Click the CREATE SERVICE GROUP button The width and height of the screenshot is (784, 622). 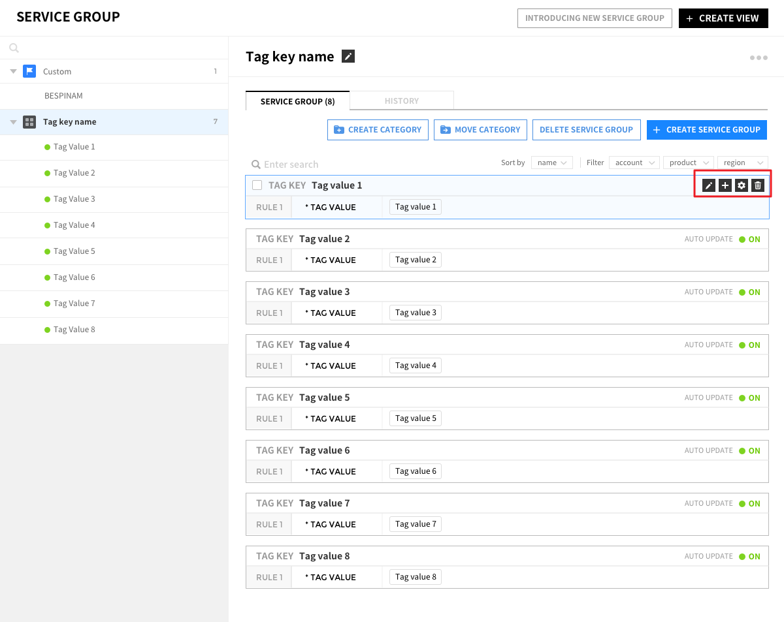tap(706, 130)
